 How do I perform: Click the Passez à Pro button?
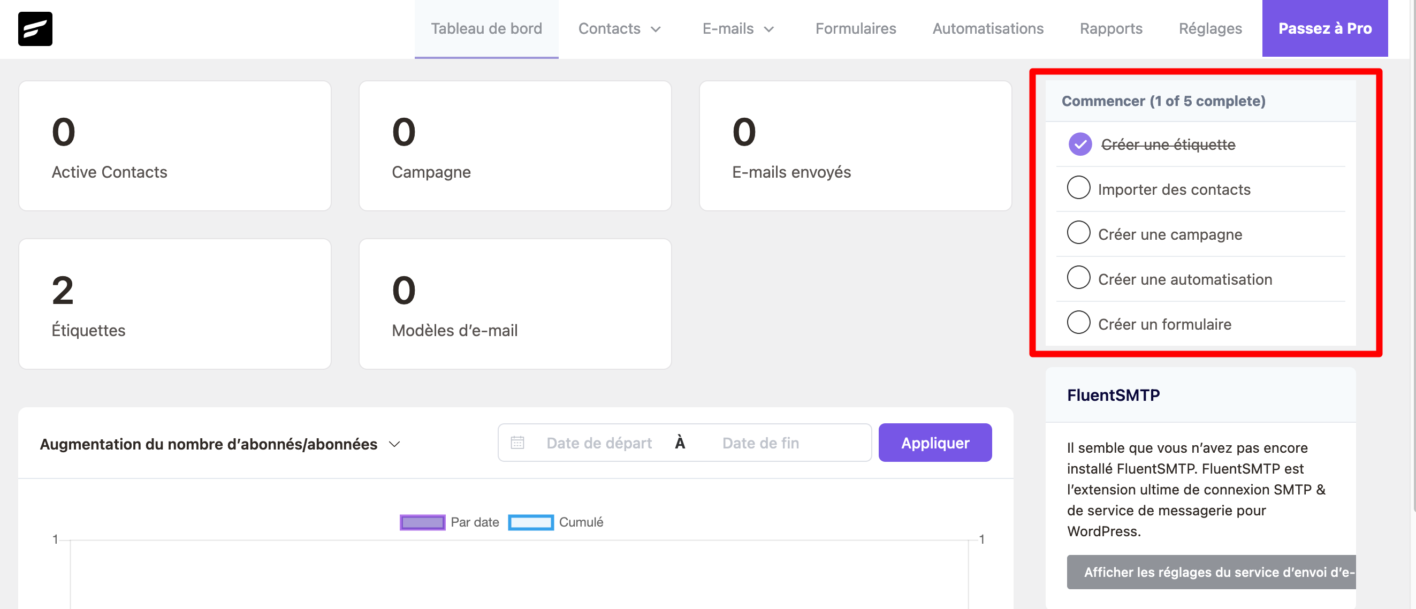coord(1324,28)
